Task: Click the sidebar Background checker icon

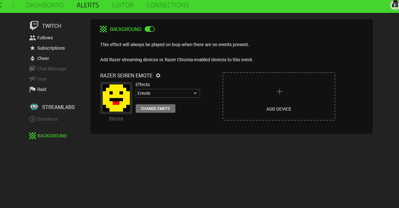Action: [x=32, y=136]
